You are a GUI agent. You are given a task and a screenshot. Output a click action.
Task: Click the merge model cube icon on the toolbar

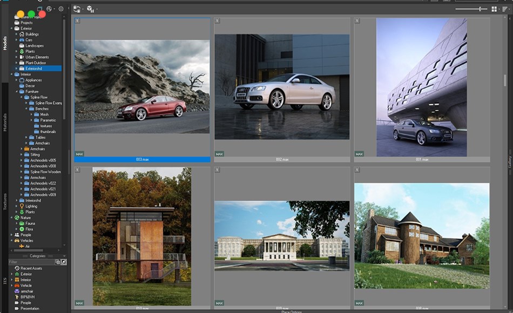point(91,9)
